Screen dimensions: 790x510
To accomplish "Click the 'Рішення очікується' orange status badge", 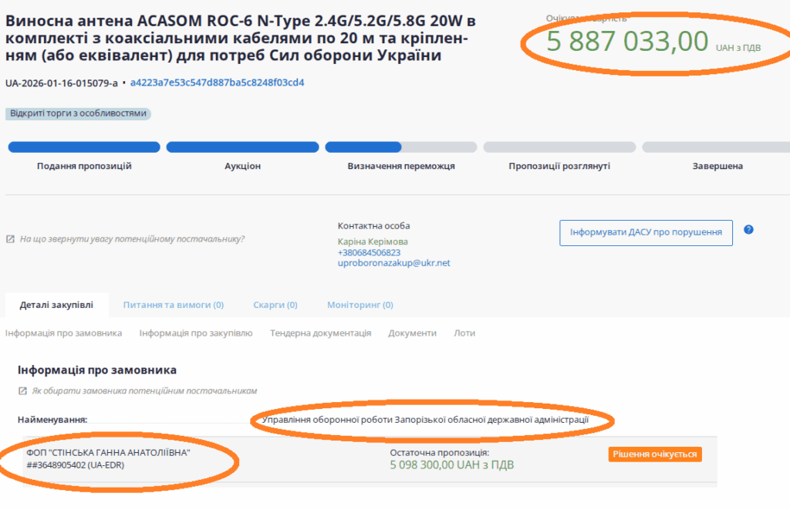I will (655, 454).
